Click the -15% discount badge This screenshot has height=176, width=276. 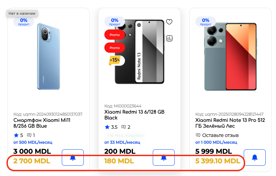115,60
